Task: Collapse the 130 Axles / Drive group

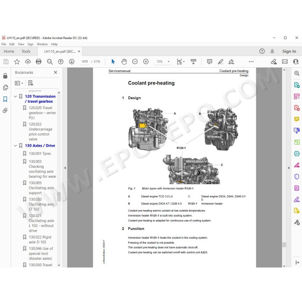Action: coord(16,146)
